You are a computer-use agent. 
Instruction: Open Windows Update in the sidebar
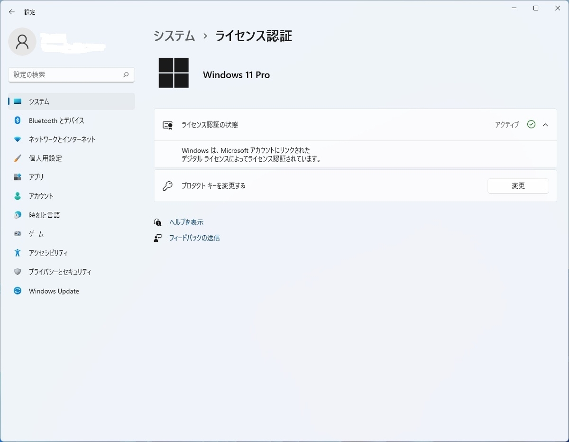pyautogui.click(x=53, y=291)
